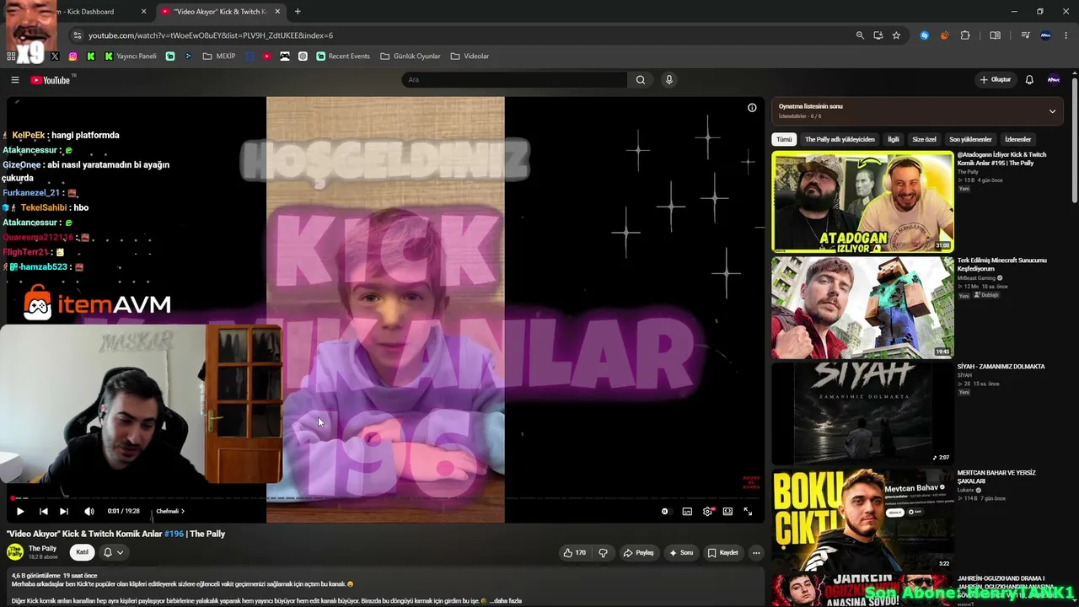The width and height of the screenshot is (1079, 607).
Task: Bookmark this page with the star
Action: (x=896, y=35)
